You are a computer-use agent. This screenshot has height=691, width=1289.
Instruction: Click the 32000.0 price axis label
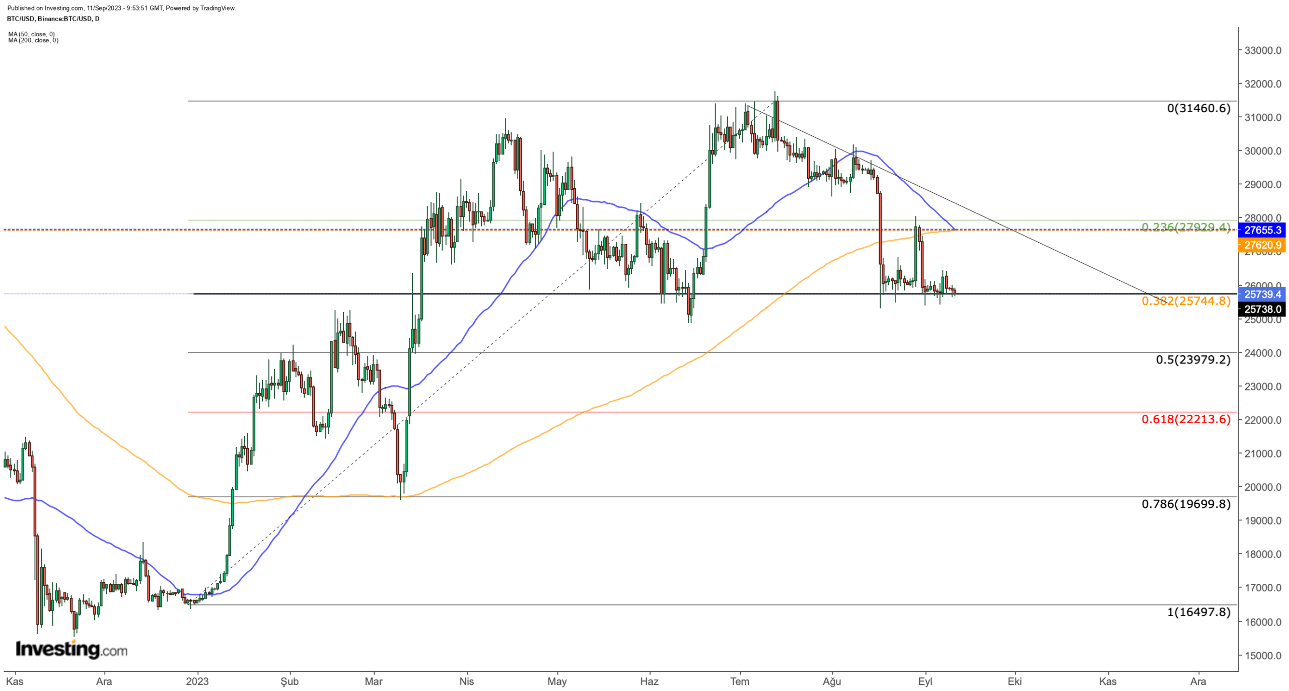(x=1262, y=84)
